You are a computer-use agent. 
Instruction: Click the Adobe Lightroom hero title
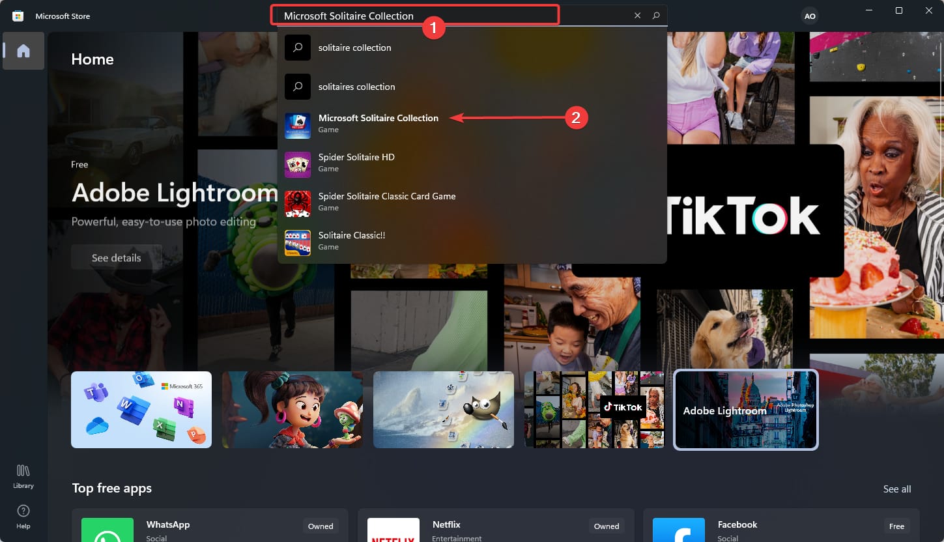[175, 193]
